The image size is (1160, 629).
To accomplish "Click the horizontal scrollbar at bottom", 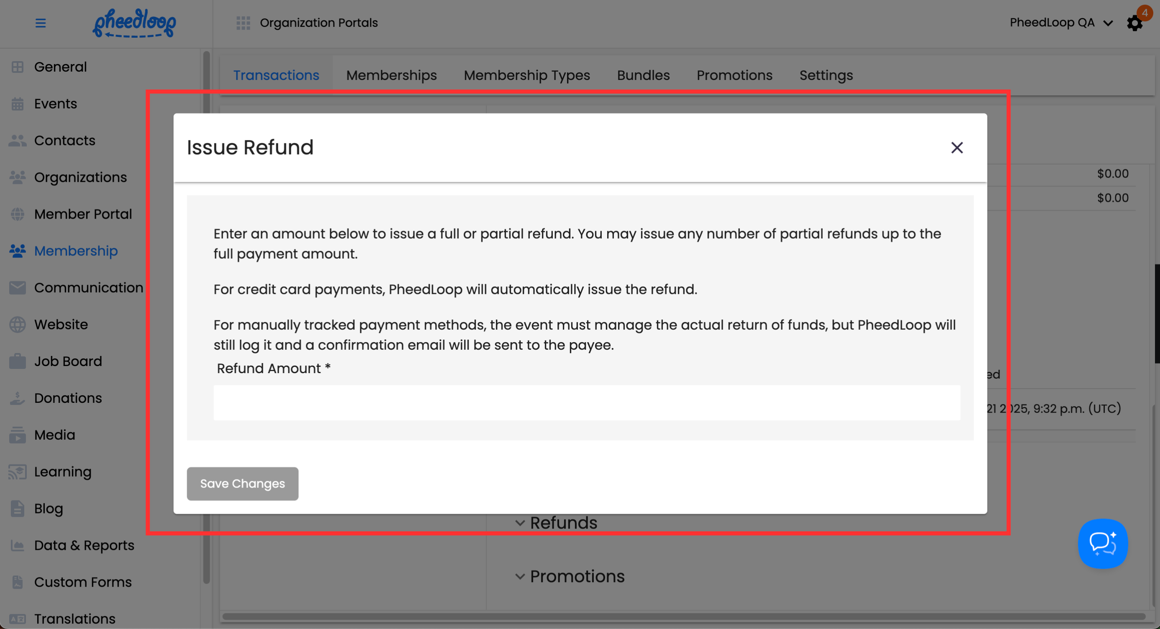I will 684,616.
